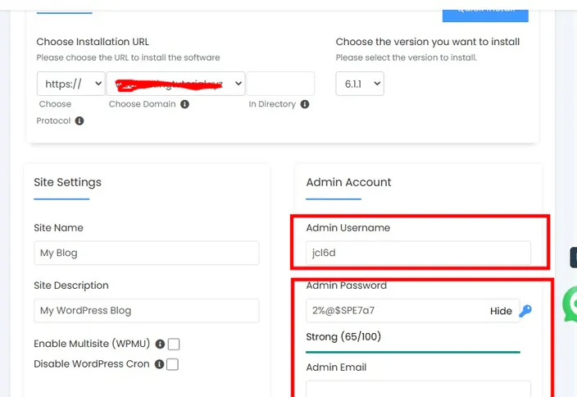Click the Site Description input field
The width and height of the screenshot is (577, 397).
tap(147, 310)
